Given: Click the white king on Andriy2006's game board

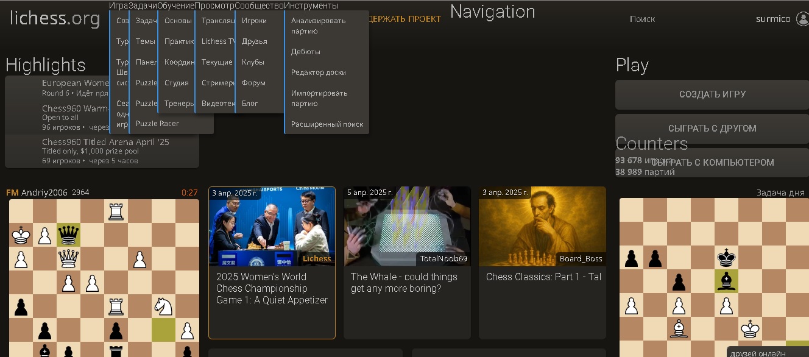Looking at the screenshot, I should coord(21,235).
